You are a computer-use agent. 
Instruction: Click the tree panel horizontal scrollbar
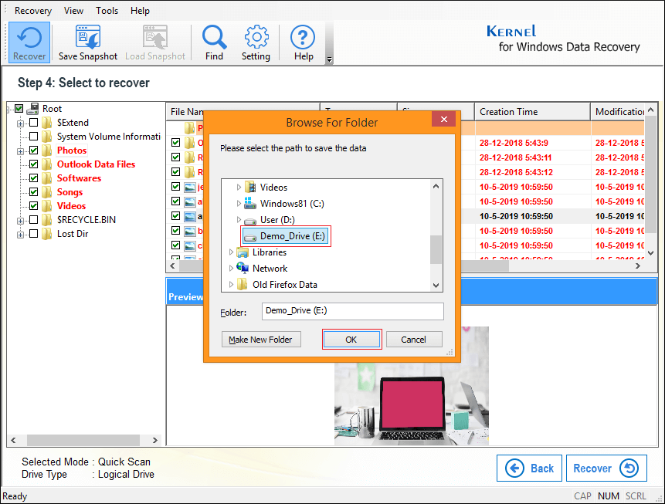pos(84,440)
